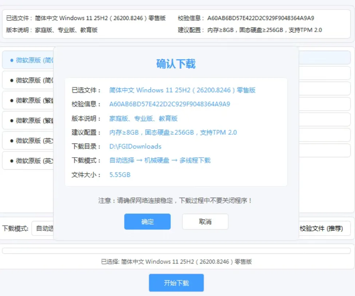Image resolution: width=355 pixels, height=296 pixels.
Task: Click the download progress bar
Action: click(x=176, y=251)
